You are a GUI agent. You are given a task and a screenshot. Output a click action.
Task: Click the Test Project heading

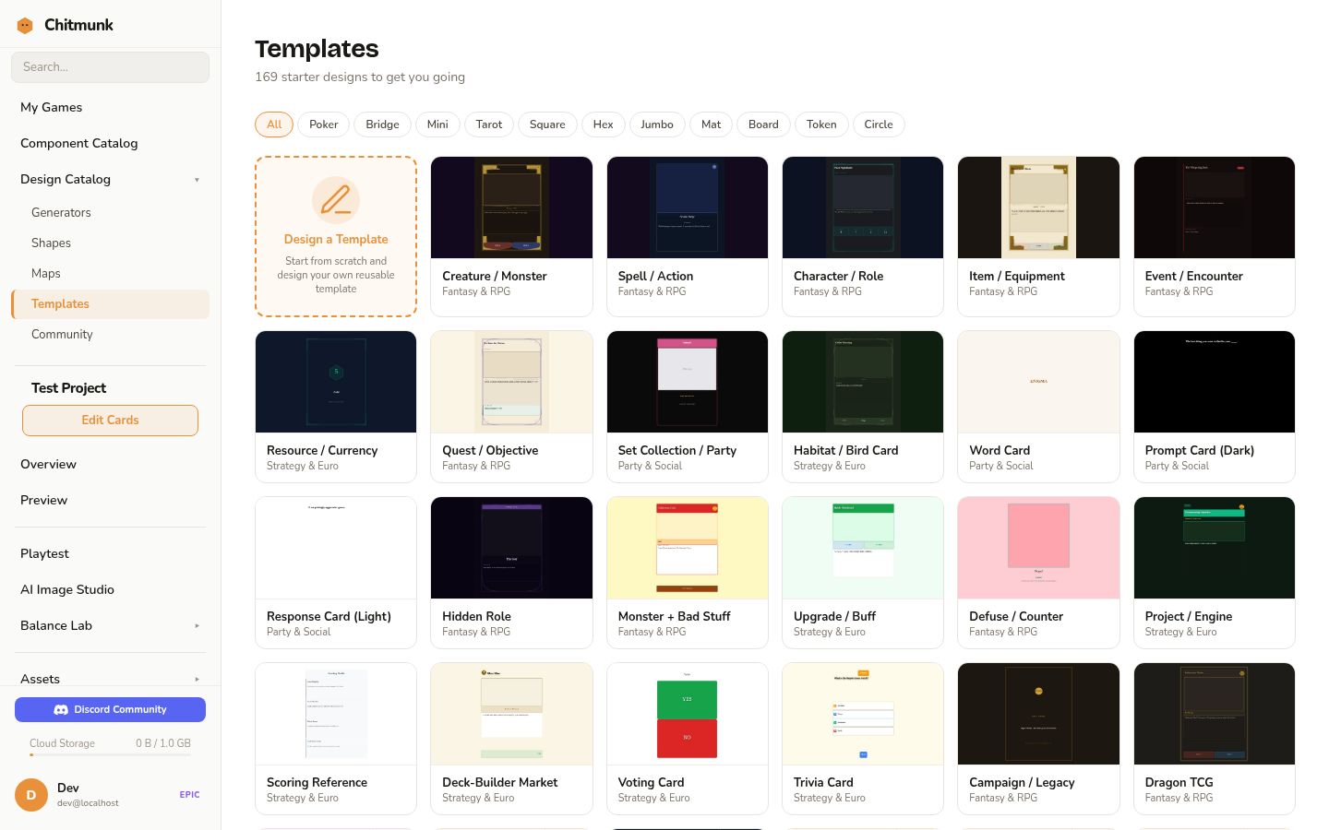(x=68, y=388)
